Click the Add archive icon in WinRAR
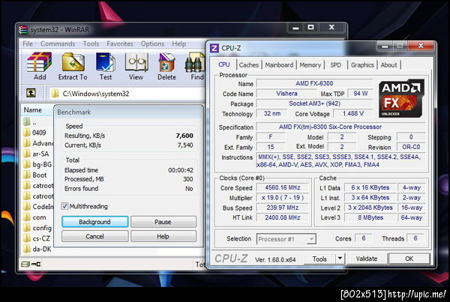 40,62
